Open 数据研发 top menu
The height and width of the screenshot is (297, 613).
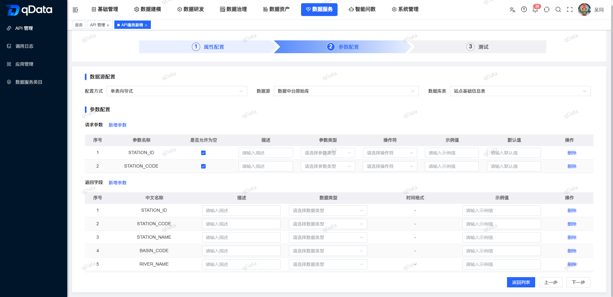pyautogui.click(x=191, y=9)
